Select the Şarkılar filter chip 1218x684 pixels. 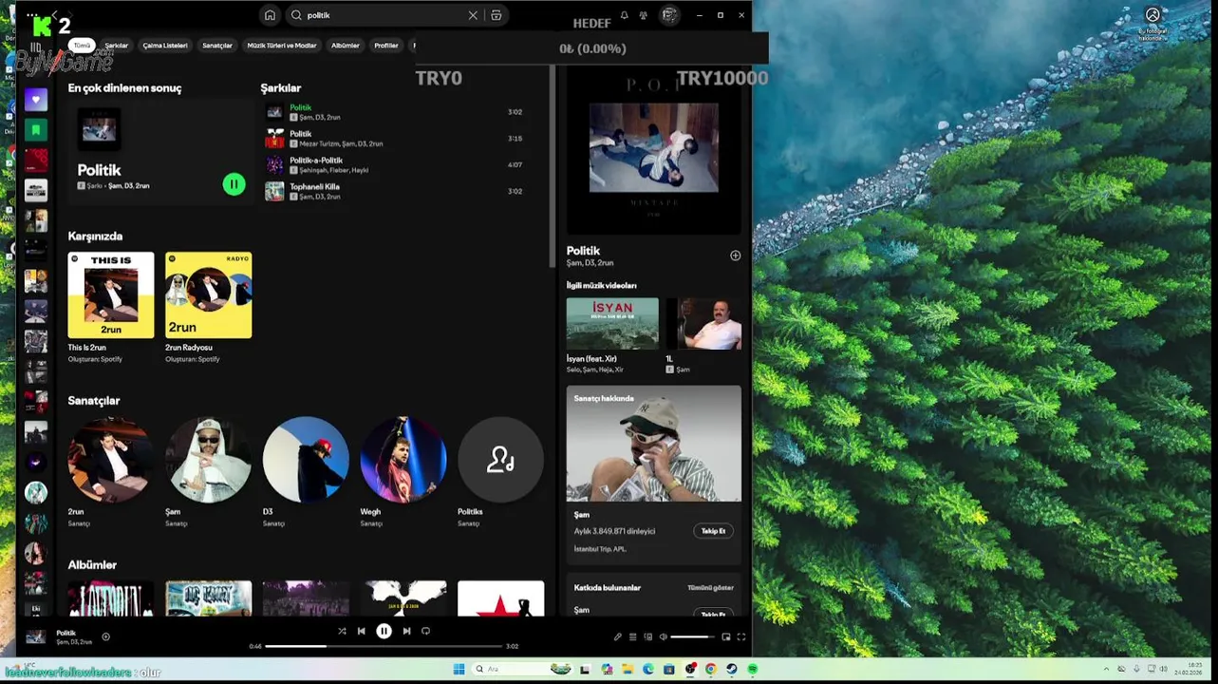tap(116, 45)
